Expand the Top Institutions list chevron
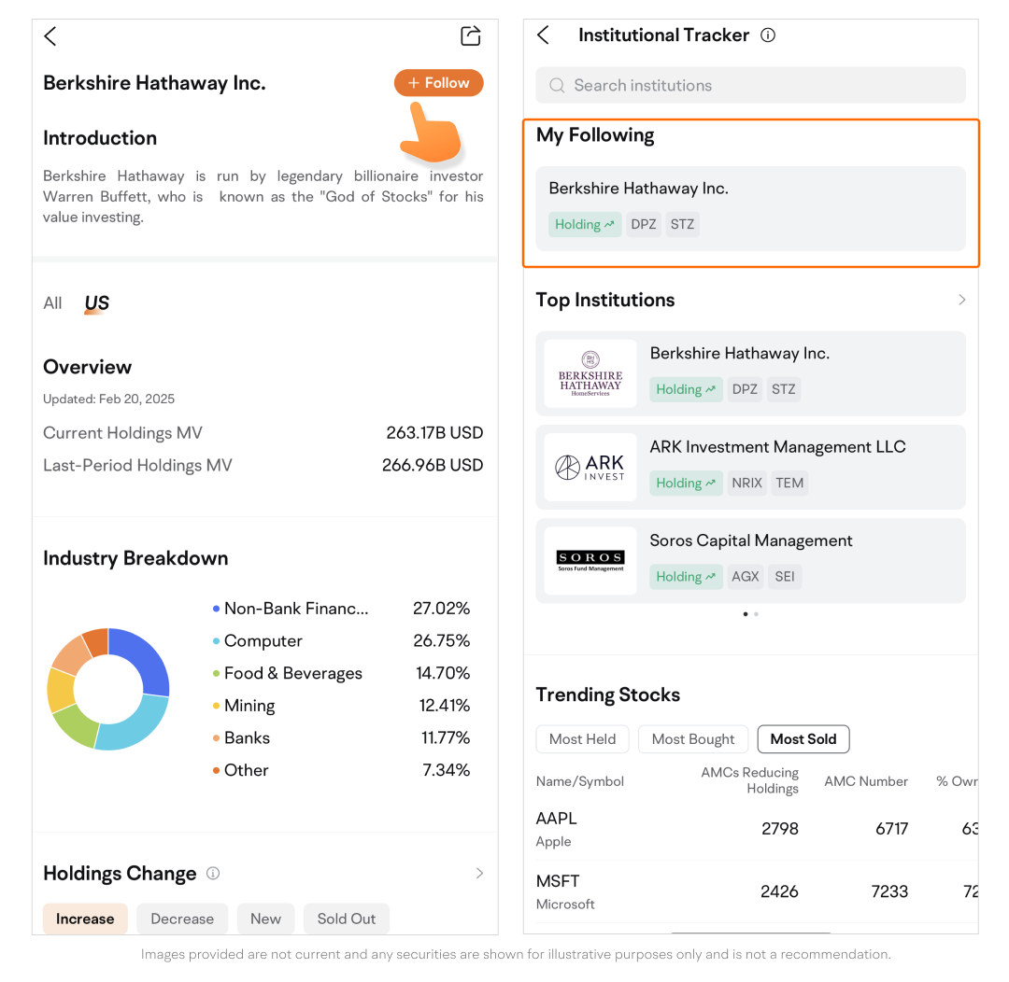This screenshot has height=982, width=1009. click(961, 300)
